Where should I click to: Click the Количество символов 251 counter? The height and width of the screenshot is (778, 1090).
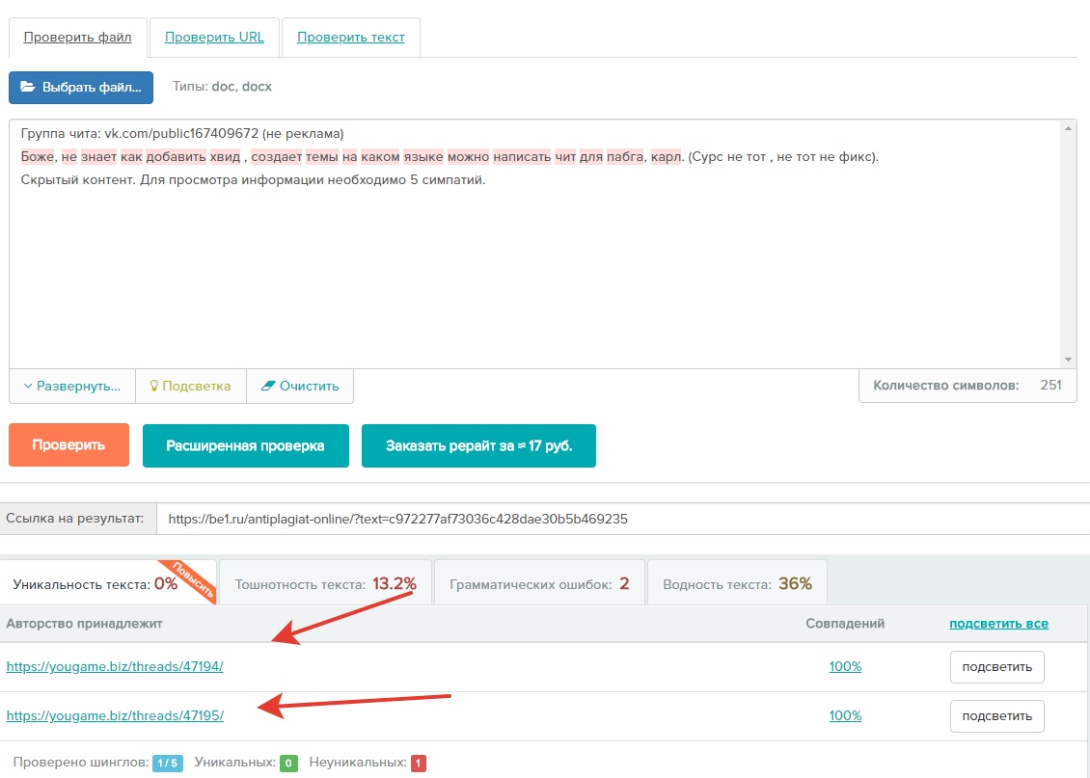tap(967, 386)
